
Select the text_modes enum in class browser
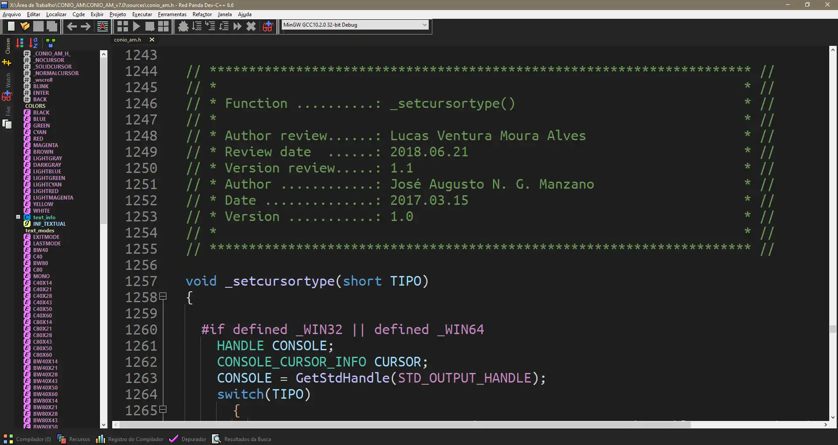click(40, 231)
